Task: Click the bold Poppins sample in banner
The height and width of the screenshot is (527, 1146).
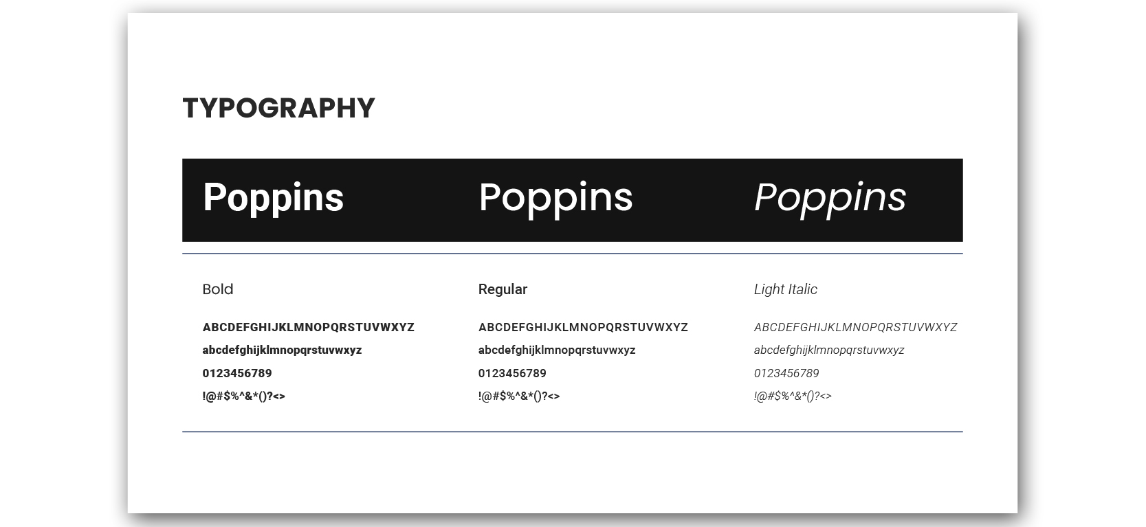Action: [273, 198]
